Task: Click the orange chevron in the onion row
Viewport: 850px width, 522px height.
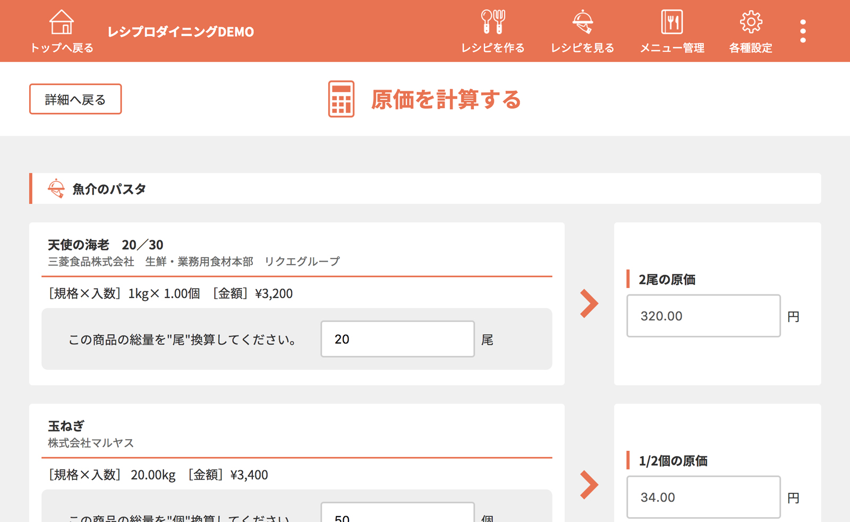Action: coord(589,485)
